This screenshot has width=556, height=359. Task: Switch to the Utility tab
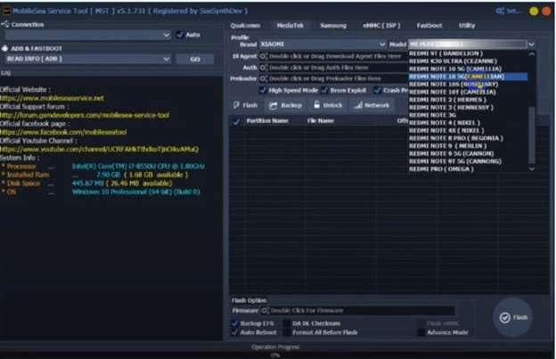[x=467, y=26]
